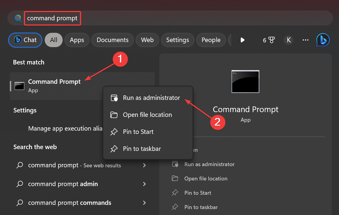Open the rewards trophy points icon

coord(269,40)
